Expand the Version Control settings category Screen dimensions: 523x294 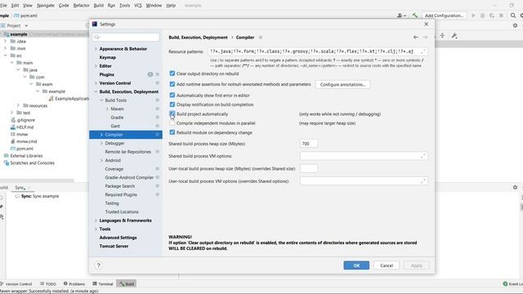click(96, 83)
